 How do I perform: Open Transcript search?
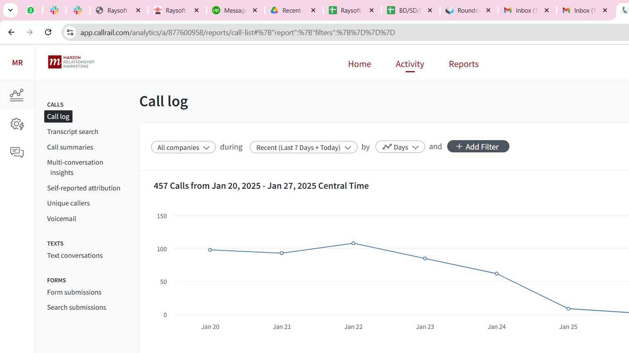72,132
